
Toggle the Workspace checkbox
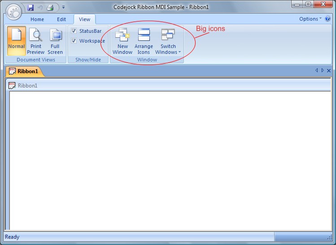click(x=74, y=40)
